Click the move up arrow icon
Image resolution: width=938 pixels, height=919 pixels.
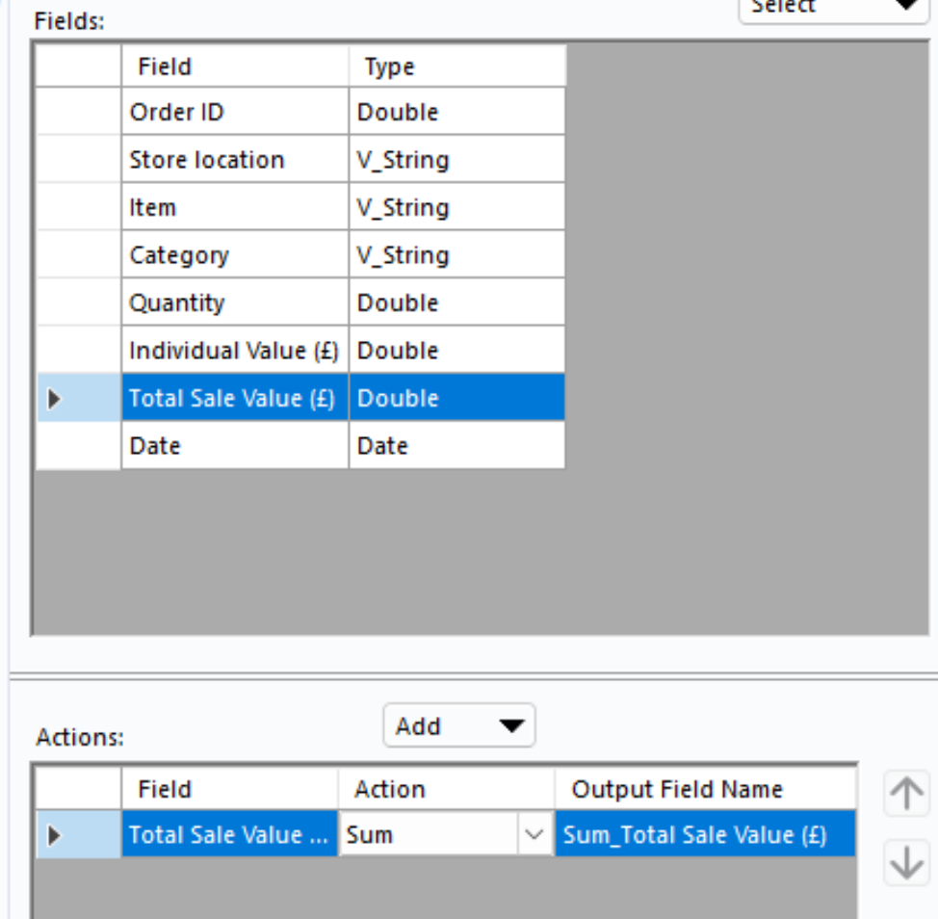[x=904, y=793]
